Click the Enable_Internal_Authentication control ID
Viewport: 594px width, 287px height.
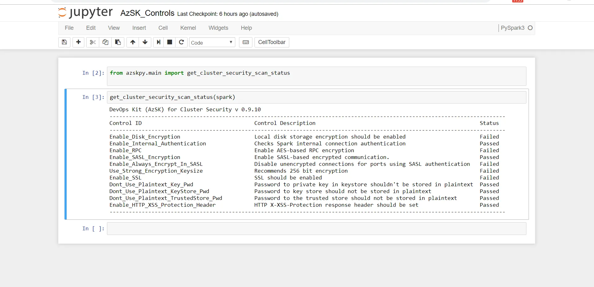click(158, 143)
